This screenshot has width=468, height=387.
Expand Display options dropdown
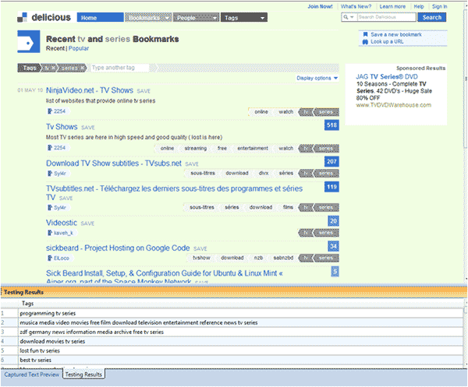[x=317, y=78]
